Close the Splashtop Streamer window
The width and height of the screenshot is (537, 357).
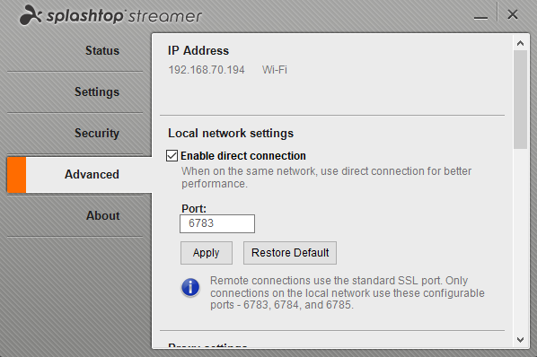tap(513, 14)
